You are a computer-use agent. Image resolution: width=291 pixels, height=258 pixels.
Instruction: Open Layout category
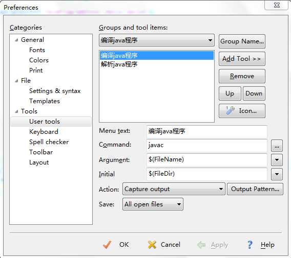(x=39, y=162)
